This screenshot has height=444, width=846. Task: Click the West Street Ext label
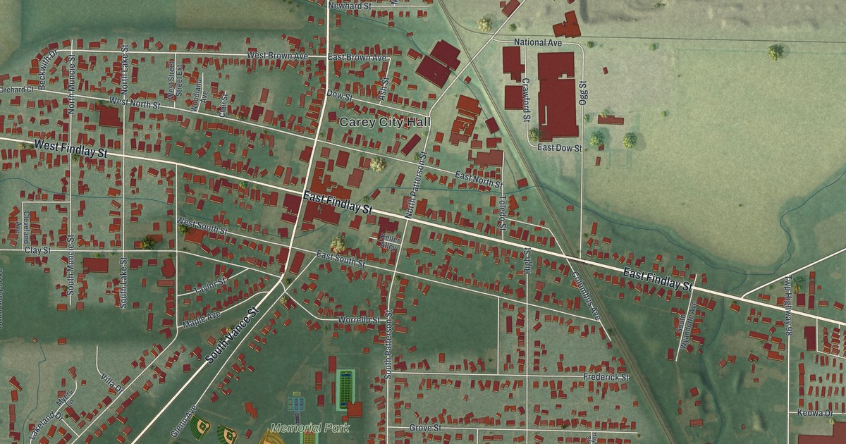pyautogui.click(x=175, y=79)
